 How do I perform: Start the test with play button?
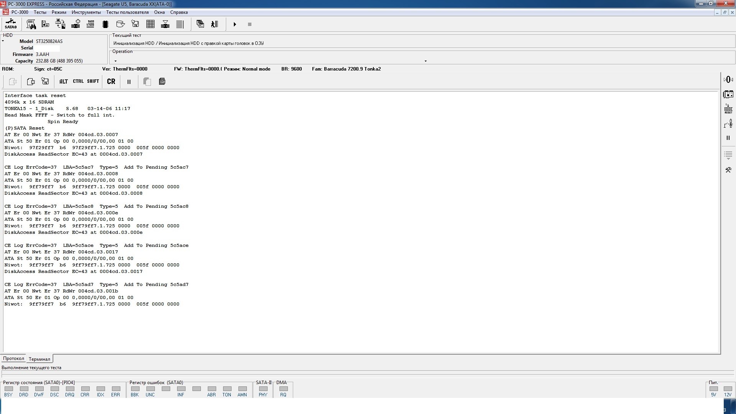235,24
